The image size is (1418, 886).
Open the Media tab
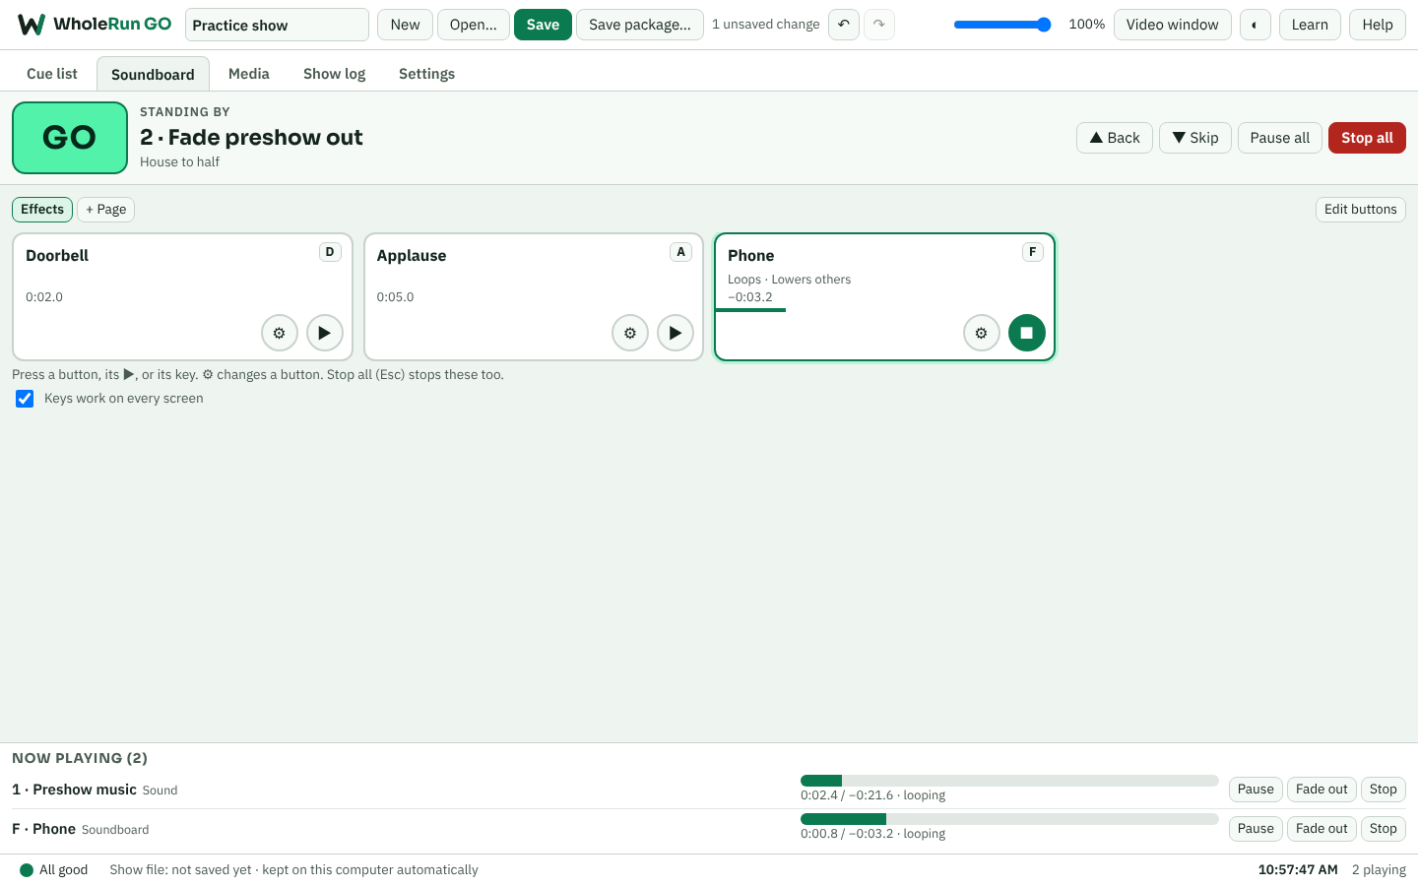click(249, 74)
